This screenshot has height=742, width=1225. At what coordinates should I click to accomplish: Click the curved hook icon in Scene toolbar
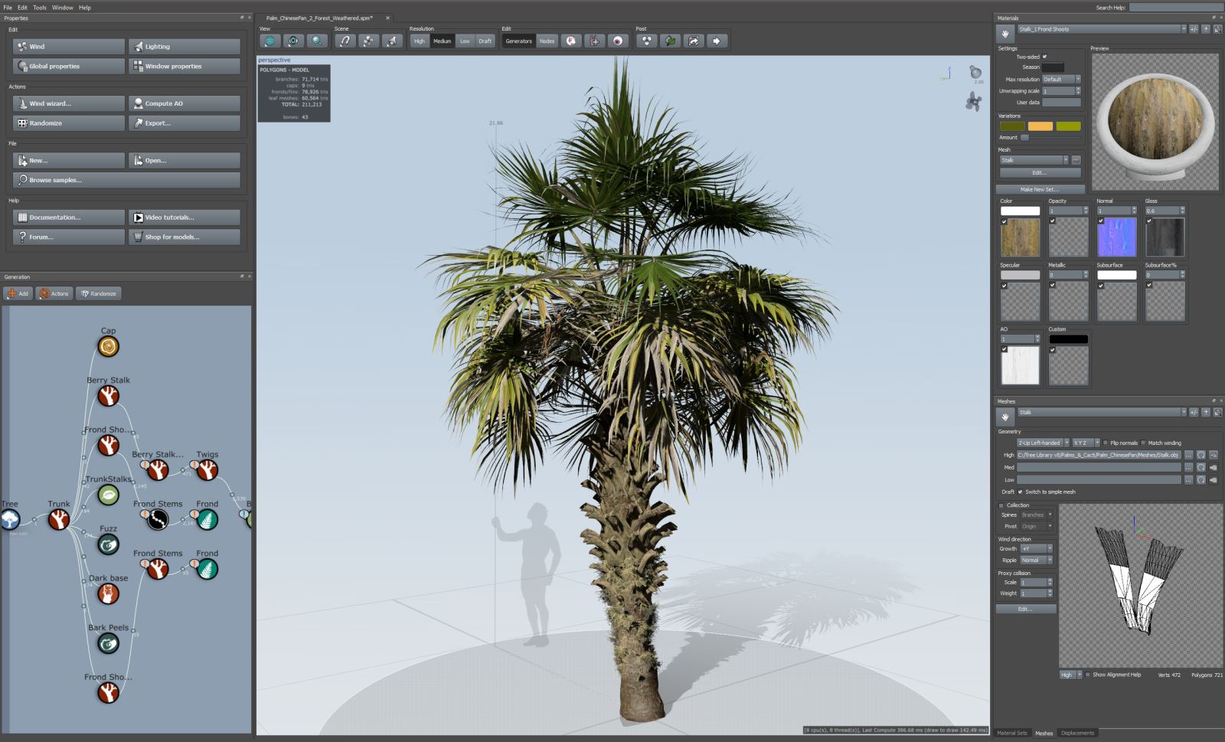coord(345,41)
